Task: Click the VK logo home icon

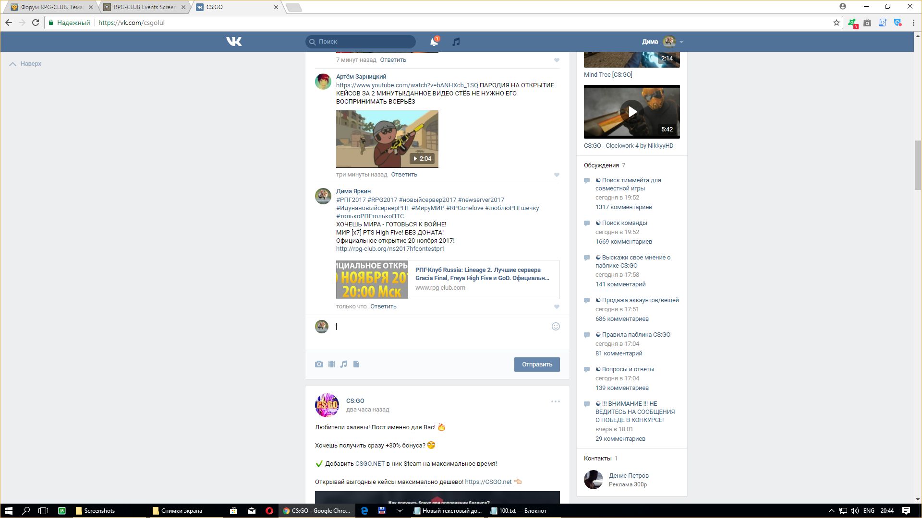Action: [234, 42]
